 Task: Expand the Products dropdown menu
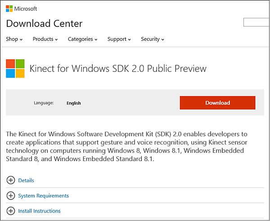click(45, 39)
